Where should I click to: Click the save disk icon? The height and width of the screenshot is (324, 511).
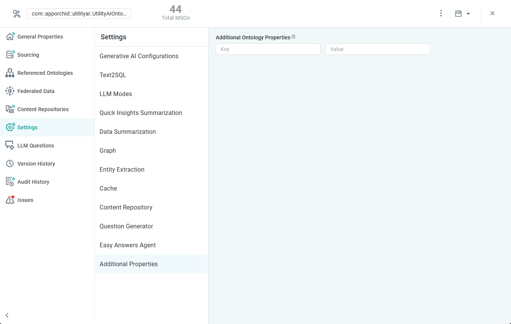click(x=458, y=14)
